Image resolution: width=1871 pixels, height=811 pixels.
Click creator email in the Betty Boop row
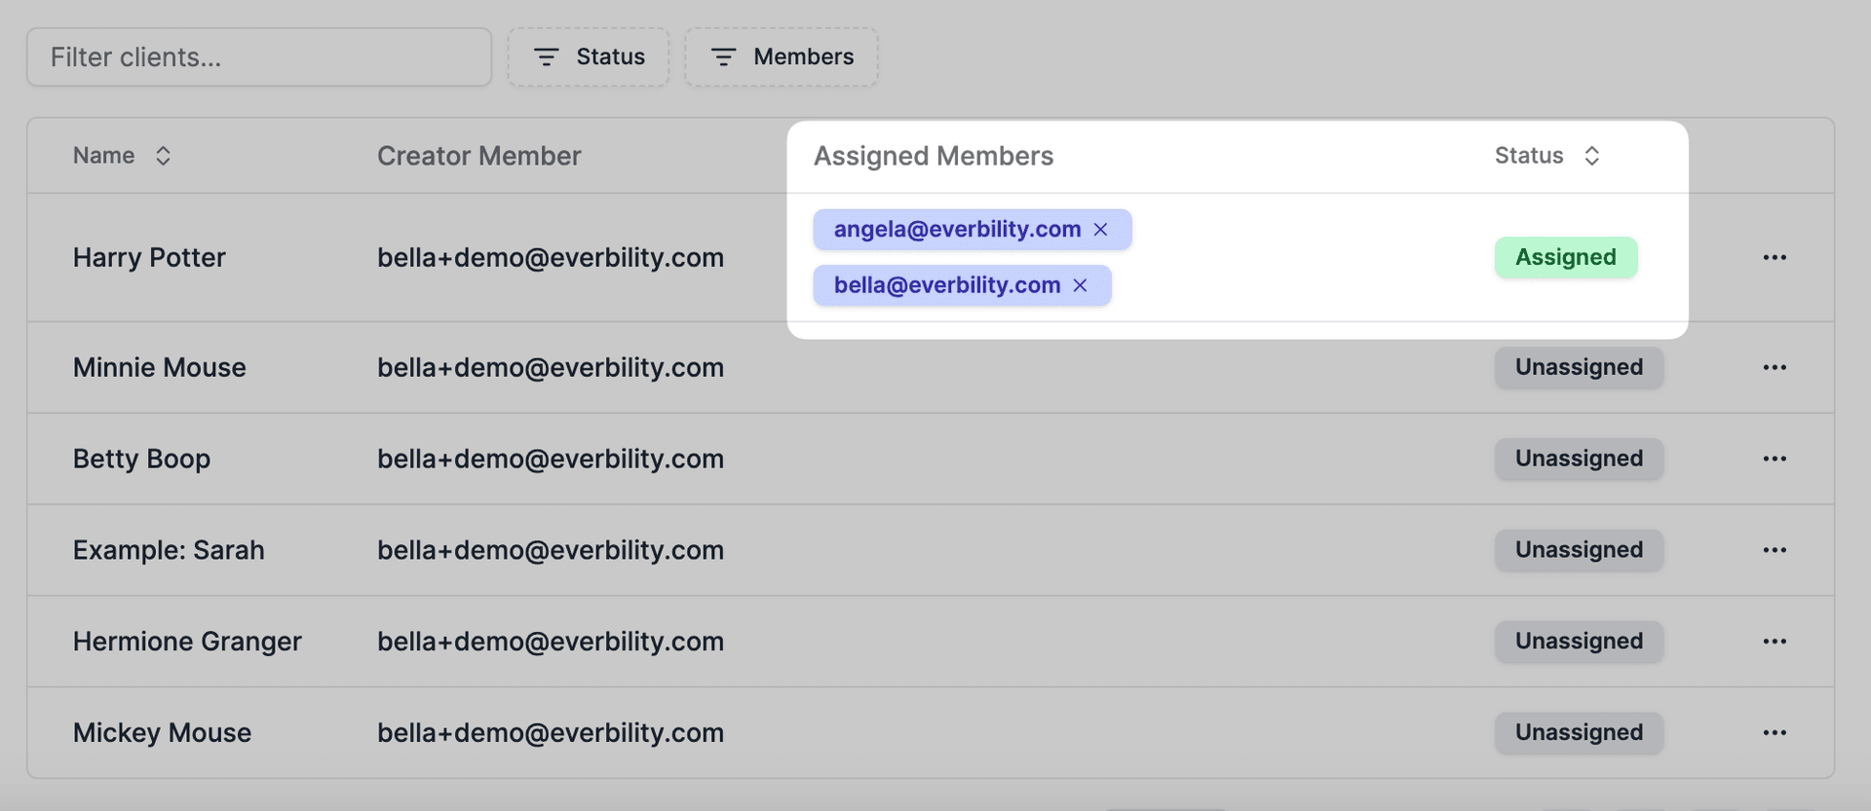[x=551, y=459]
